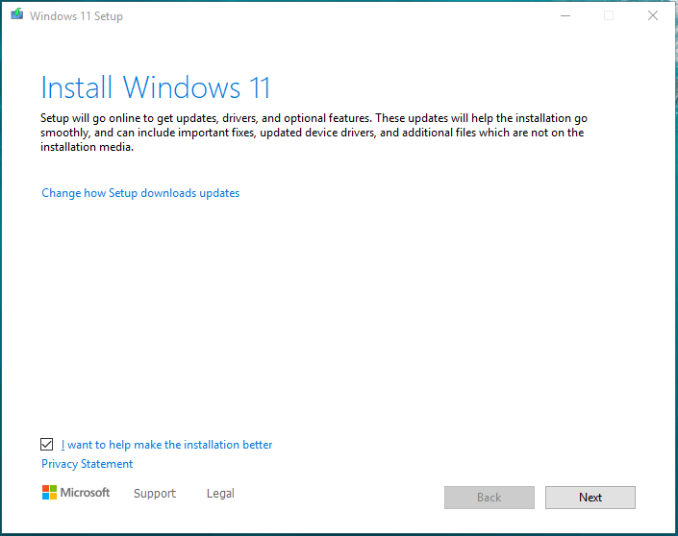Click the 'Setup will go online' description text
This screenshot has width=678, height=536.
point(314,133)
